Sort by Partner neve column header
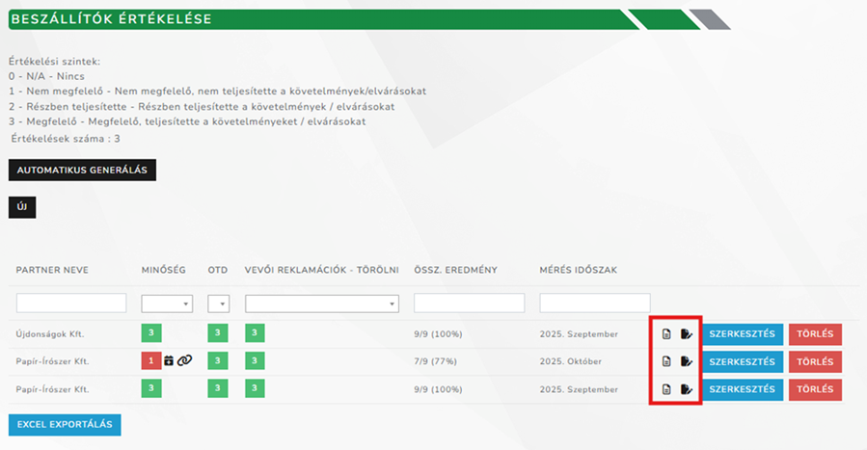The image size is (867, 450). pyautogui.click(x=52, y=270)
